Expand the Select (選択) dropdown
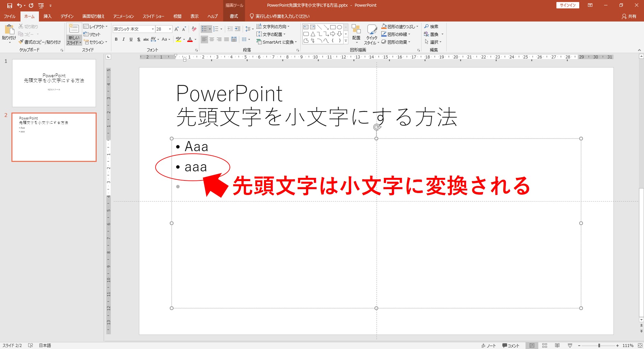644x349 pixels. tap(433, 42)
